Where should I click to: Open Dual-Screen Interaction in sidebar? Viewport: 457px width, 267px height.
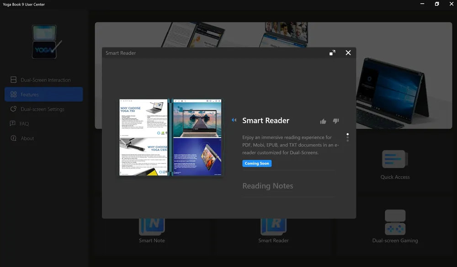pyautogui.click(x=44, y=80)
